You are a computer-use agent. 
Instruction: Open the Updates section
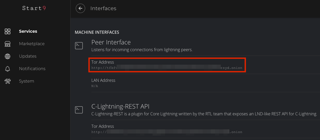(28, 56)
